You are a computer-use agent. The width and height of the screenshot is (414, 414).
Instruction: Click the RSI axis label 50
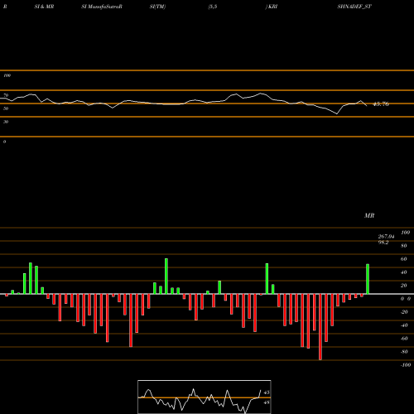point(6,108)
